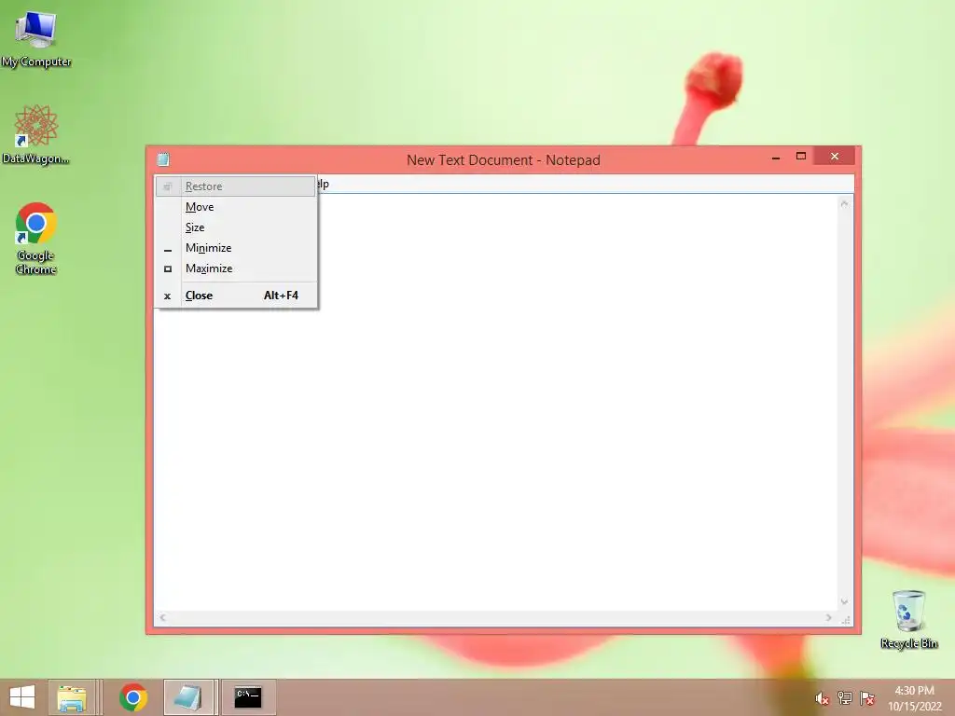Choose Size in the system menu
The width and height of the screenshot is (955, 716).
pyautogui.click(x=236, y=227)
